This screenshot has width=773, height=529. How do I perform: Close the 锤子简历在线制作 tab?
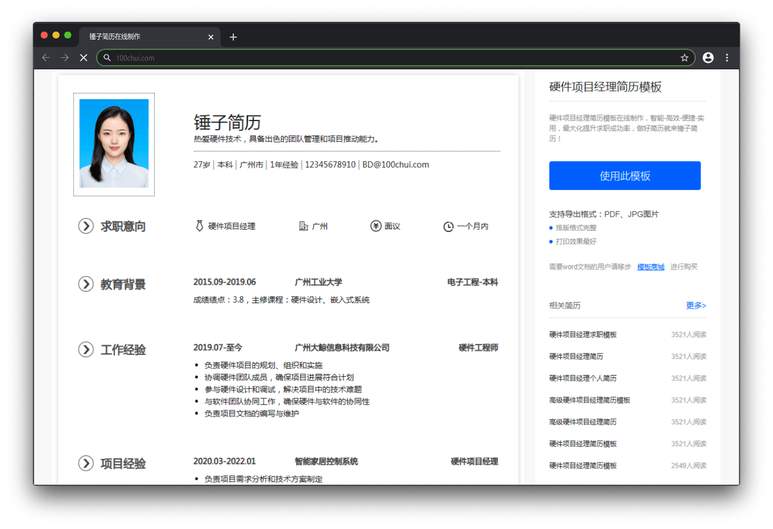211,37
